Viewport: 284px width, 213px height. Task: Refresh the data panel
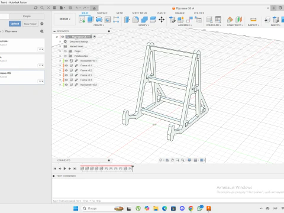(x=35, y=8)
